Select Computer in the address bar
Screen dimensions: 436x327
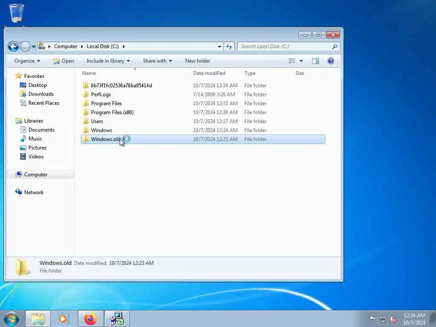click(x=66, y=46)
